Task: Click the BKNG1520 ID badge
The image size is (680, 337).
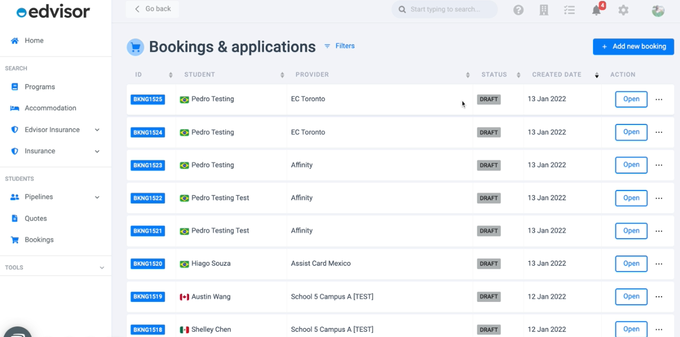Action: pyautogui.click(x=148, y=264)
